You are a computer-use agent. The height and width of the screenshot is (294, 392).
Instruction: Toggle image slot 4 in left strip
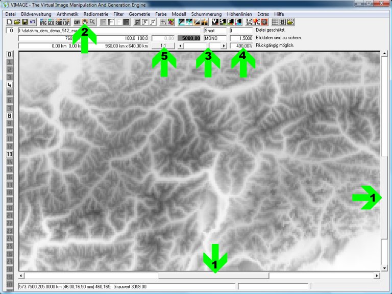(9, 85)
